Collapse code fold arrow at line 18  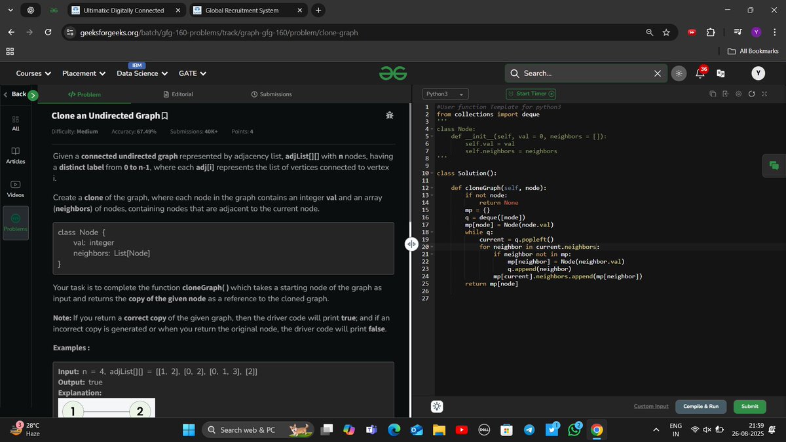click(432, 232)
